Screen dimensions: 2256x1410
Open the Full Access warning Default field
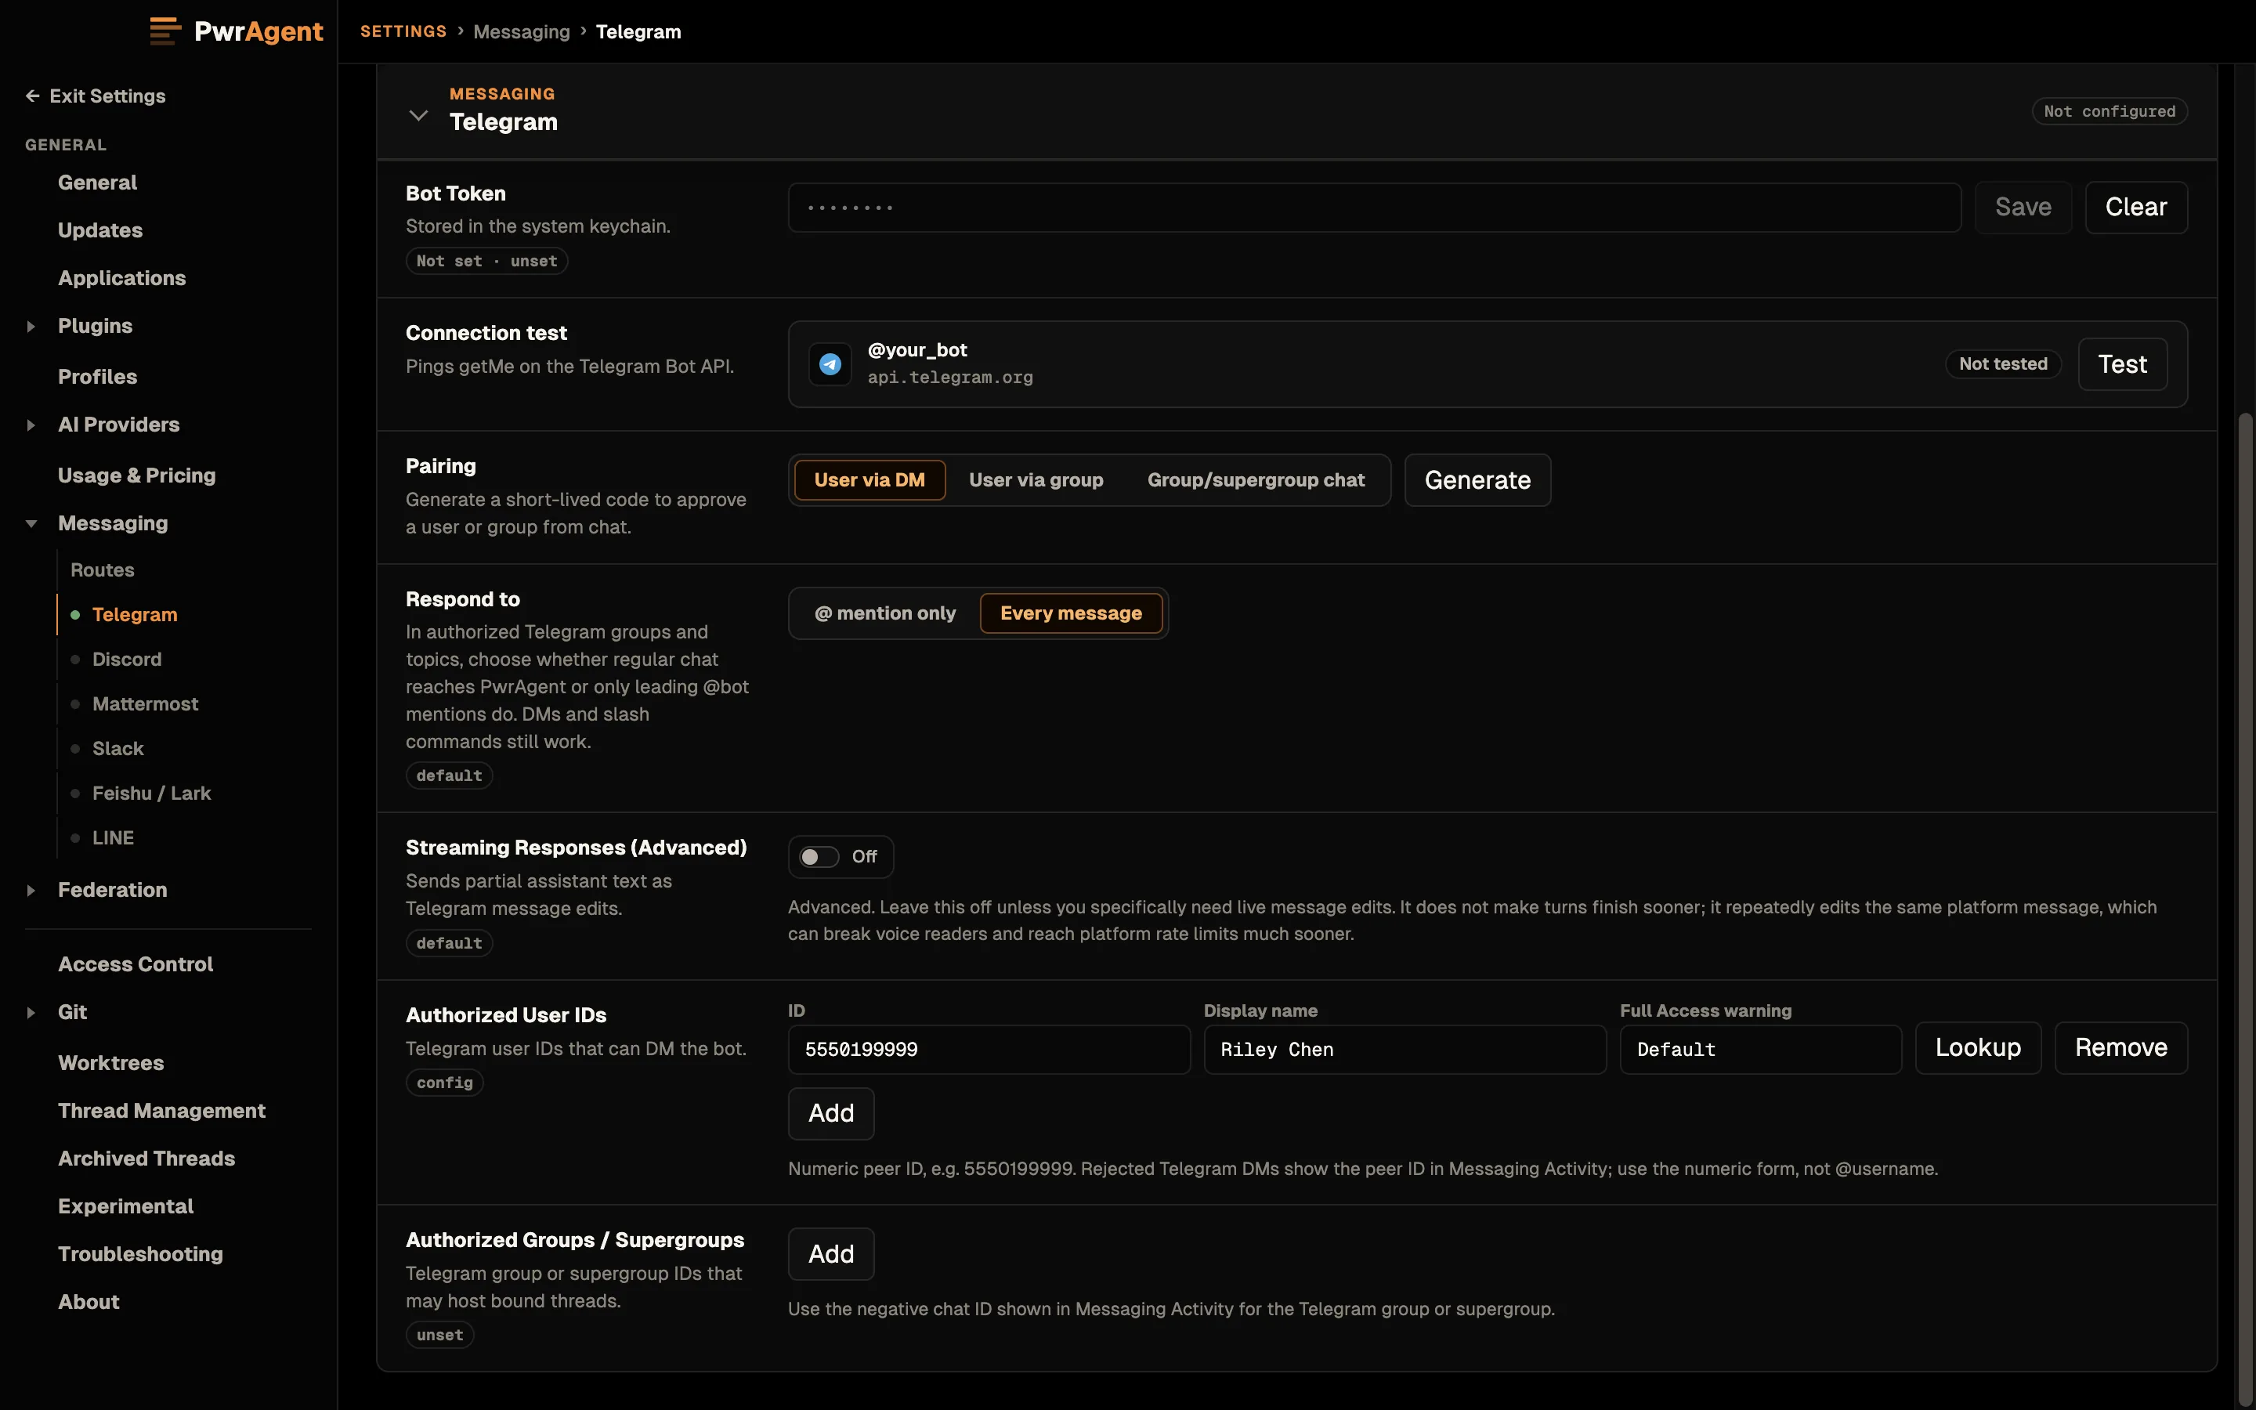1760,1050
